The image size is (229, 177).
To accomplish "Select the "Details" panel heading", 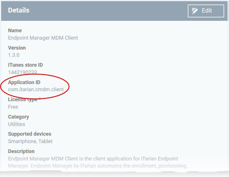I will [19, 10].
